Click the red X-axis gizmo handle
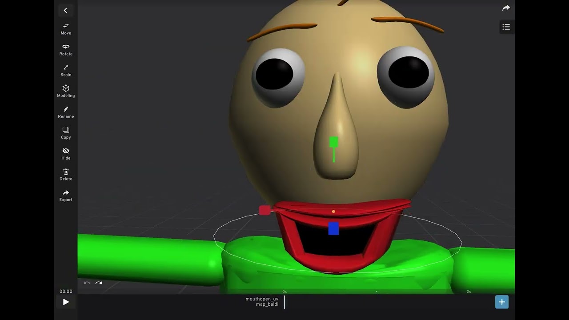The image size is (569, 320). pyautogui.click(x=265, y=210)
